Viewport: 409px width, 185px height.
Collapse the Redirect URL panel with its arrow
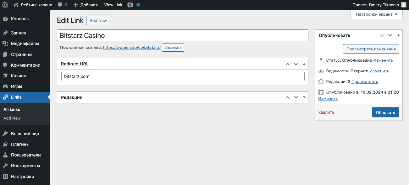coord(304,64)
